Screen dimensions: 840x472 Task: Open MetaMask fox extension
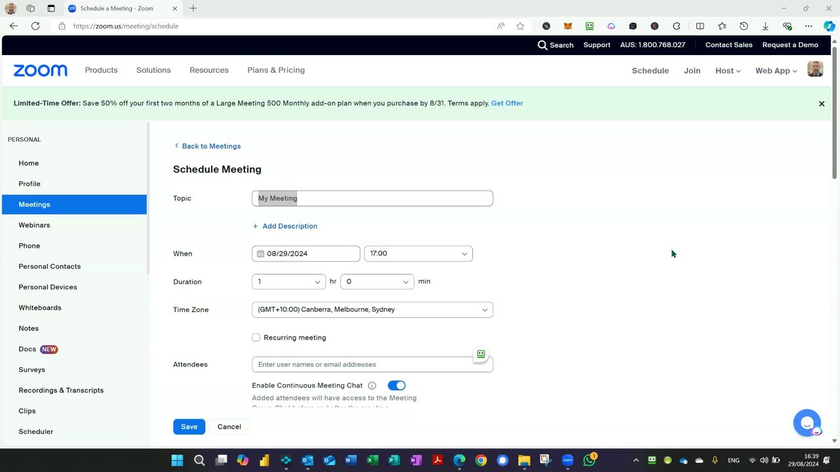click(568, 26)
